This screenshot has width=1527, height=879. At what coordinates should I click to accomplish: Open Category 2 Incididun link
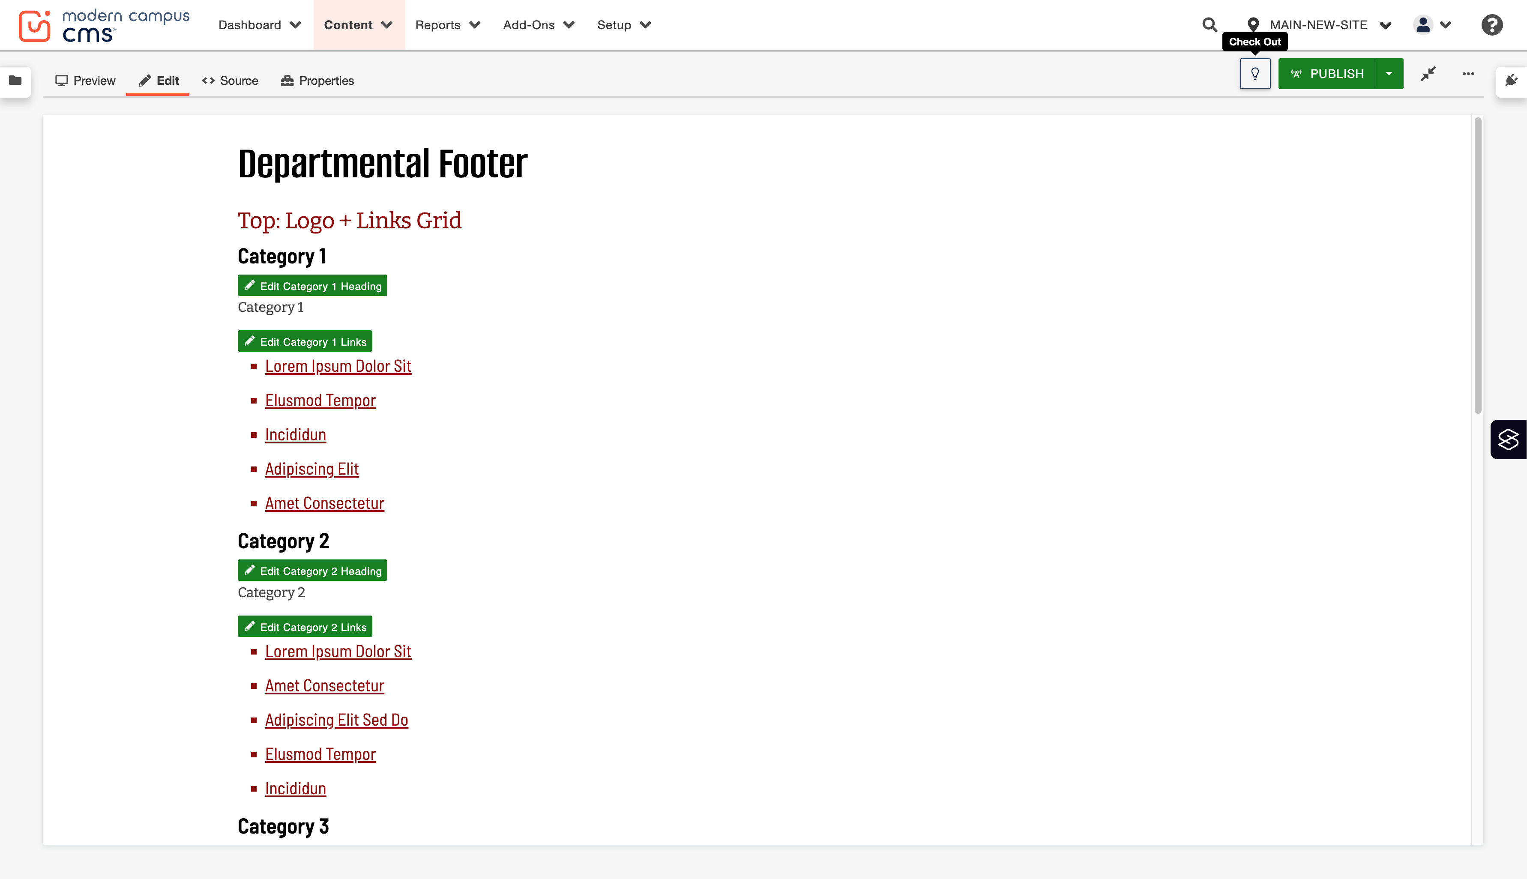[x=295, y=789]
